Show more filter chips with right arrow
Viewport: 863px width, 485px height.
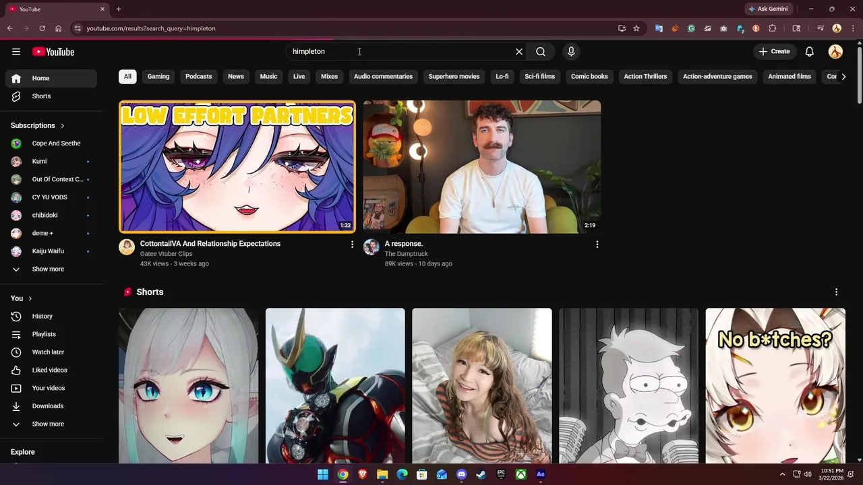(x=843, y=76)
